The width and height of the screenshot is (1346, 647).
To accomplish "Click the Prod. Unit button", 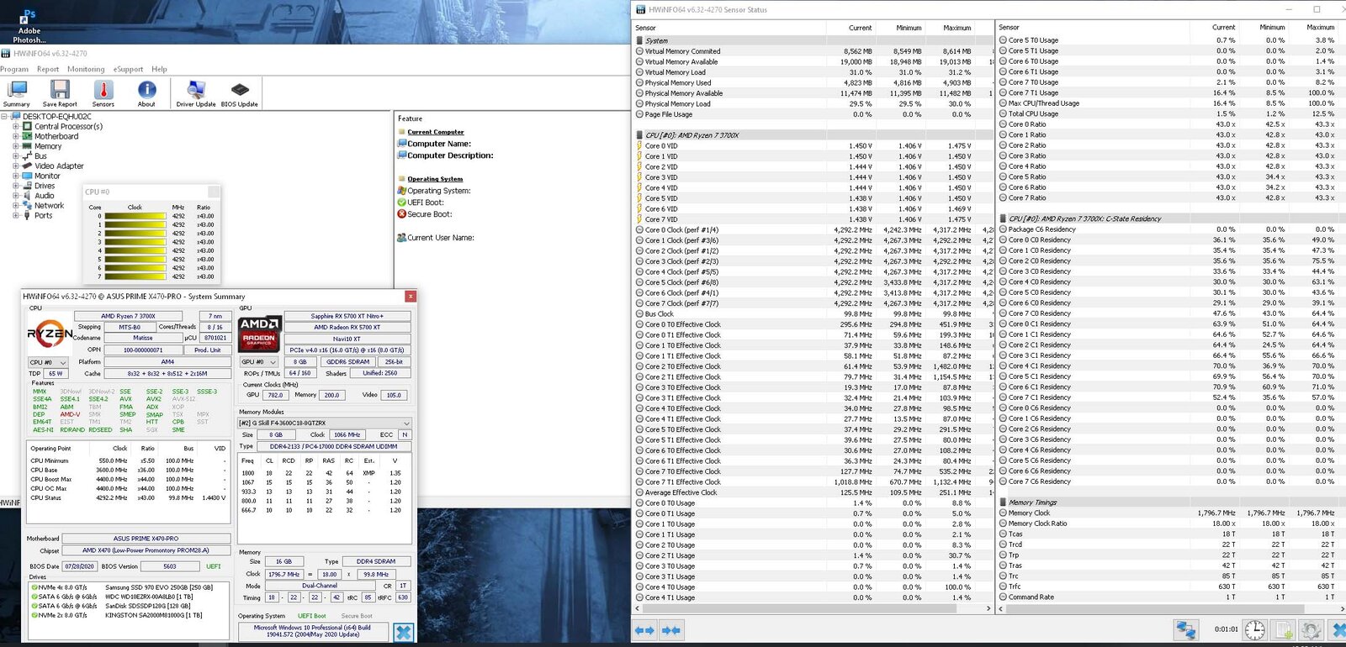I will click(x=208, y=350).
